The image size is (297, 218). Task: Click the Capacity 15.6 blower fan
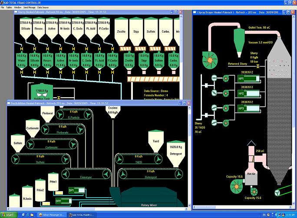click(x=254, y=192)
